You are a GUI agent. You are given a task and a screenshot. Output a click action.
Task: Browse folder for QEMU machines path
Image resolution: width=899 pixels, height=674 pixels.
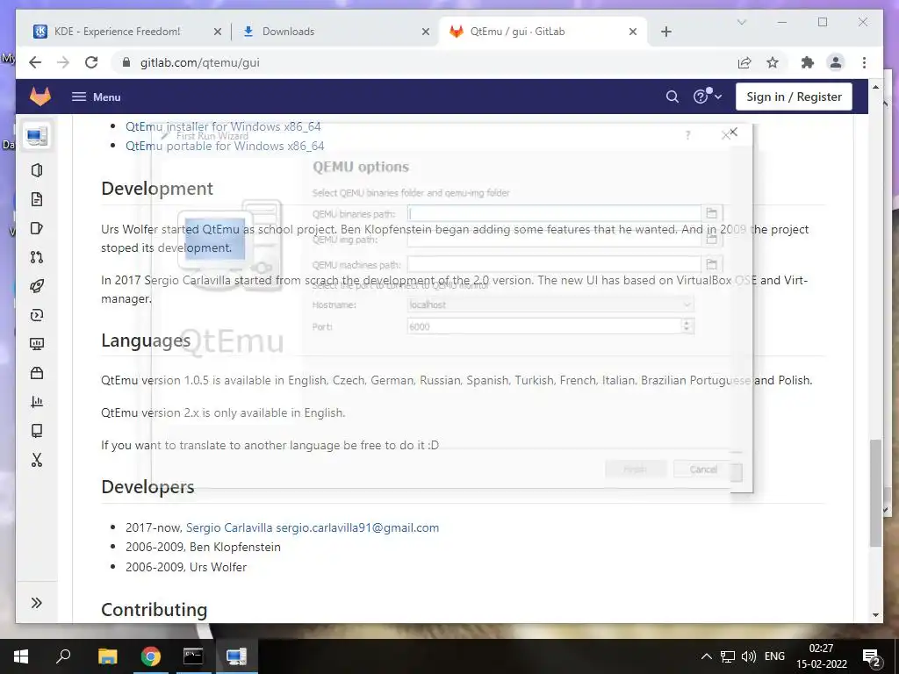711,264
